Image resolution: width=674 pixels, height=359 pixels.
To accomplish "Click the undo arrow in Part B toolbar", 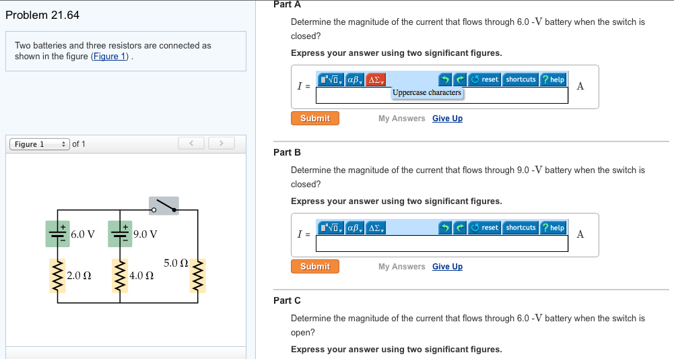I will [445, 228].
